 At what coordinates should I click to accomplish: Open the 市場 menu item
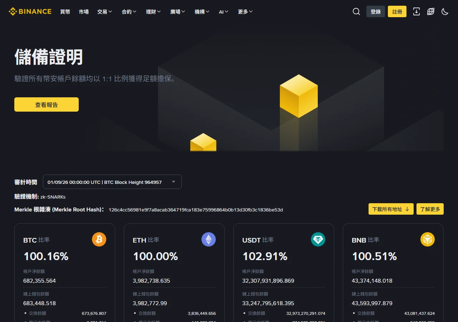tap(84, 11)
